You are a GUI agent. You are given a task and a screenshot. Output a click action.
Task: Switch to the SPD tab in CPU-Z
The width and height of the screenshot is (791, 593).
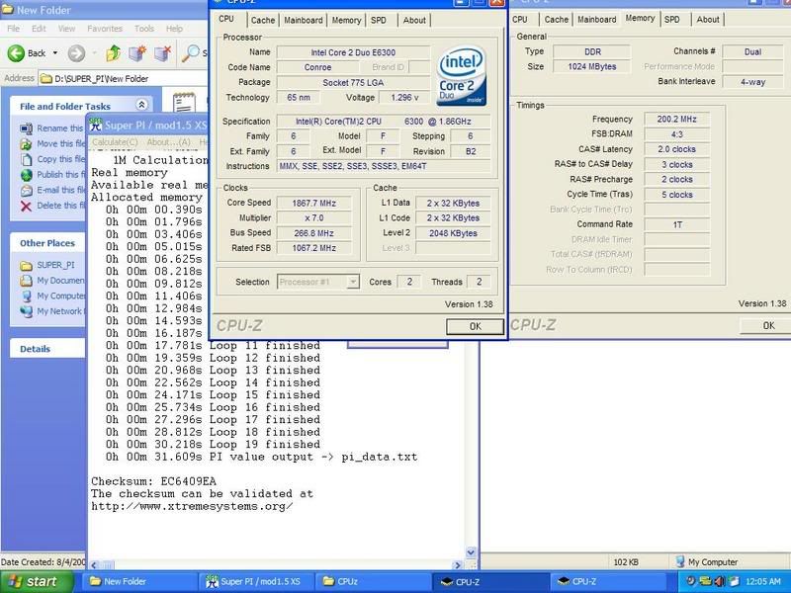(381, 19)
